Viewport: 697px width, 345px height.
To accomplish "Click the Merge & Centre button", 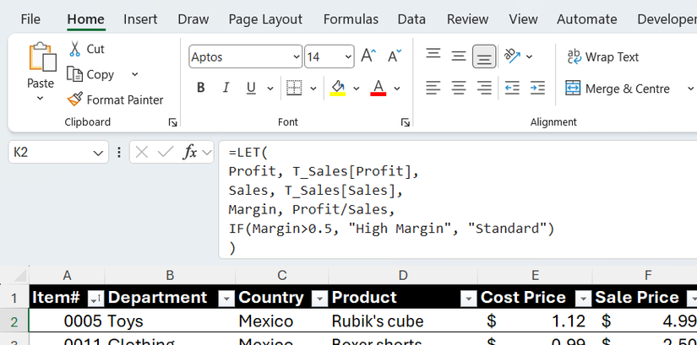I will [x=618, y=89].
